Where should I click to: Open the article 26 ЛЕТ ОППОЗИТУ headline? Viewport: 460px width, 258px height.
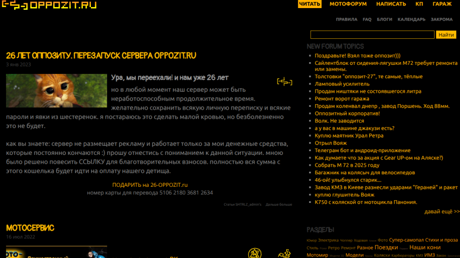click(101, 55)
